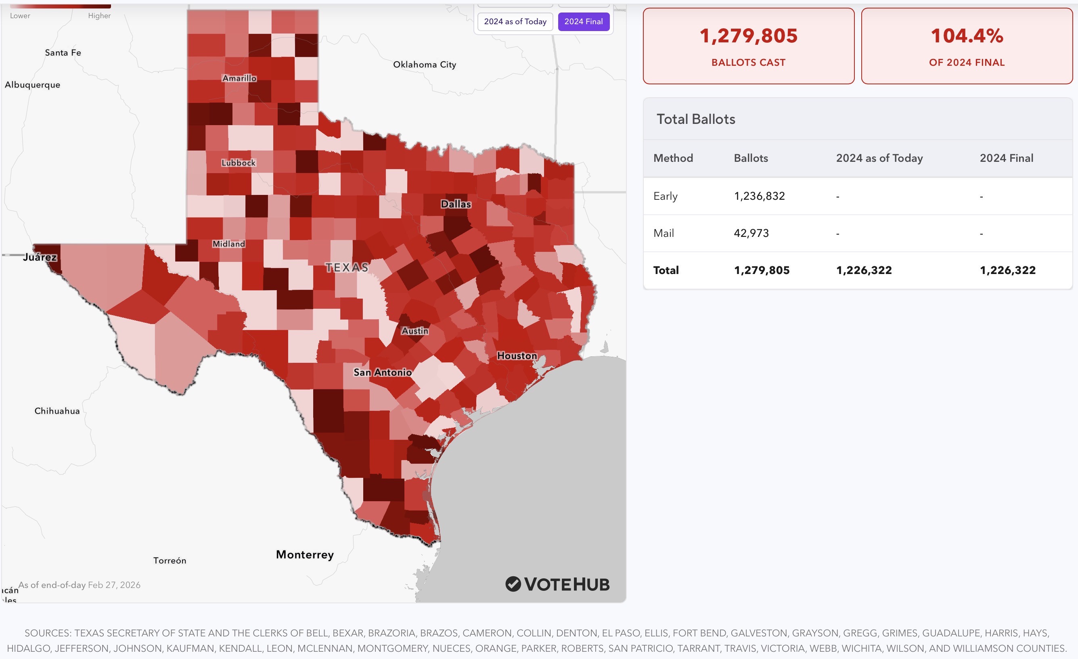Switch to 2024 as of Today comparison

coord(515,21)
